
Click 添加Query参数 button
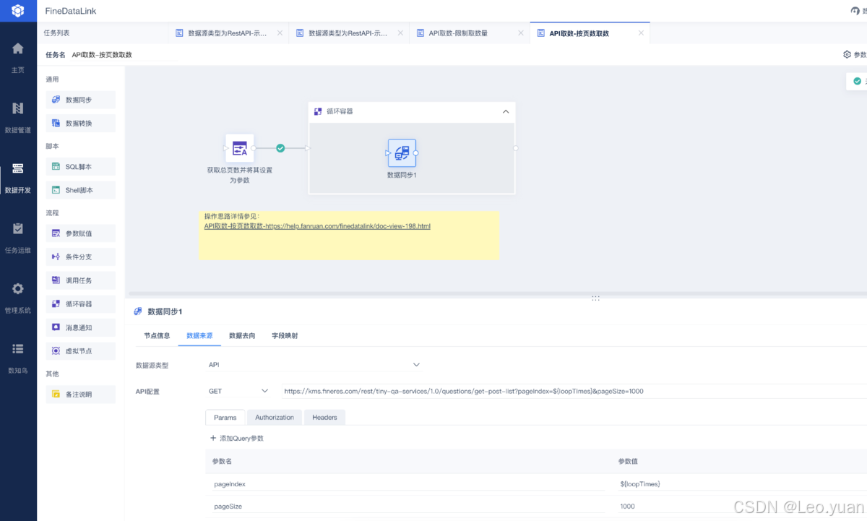[x=237, y=439]
